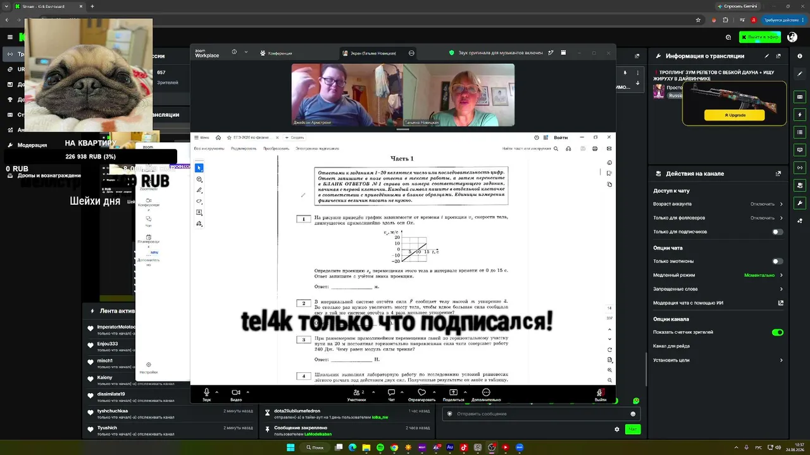The width and height of the screenshot is (810, 455).
Task: Select the lasso draw tool in PDF toolbar
Action: (199, 202)
